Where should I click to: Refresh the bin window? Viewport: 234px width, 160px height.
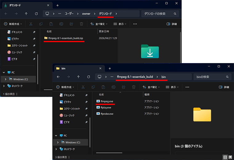pyautogui.click(x=88, y=77)
